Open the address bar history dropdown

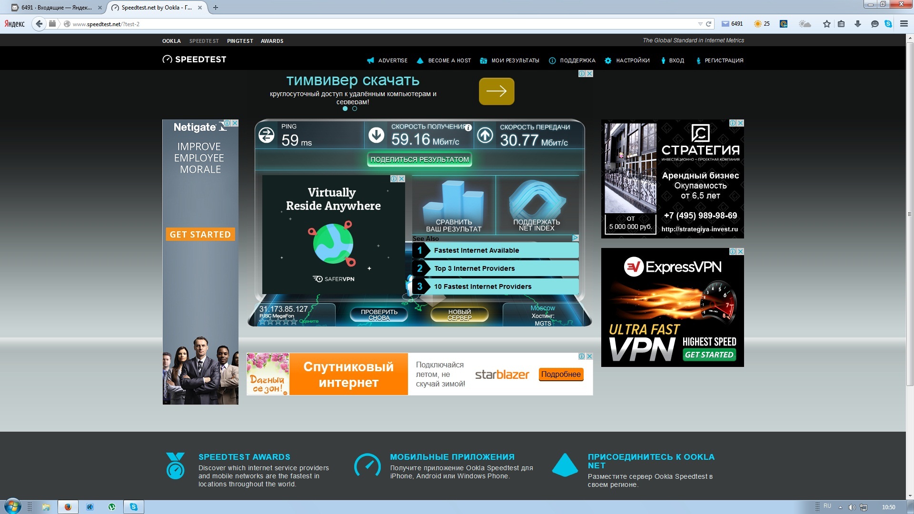(x=700, y=24)
